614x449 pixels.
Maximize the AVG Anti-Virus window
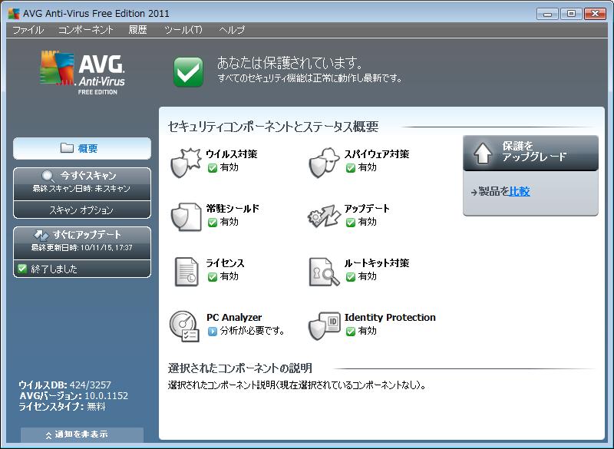click(x=571, y=14)
